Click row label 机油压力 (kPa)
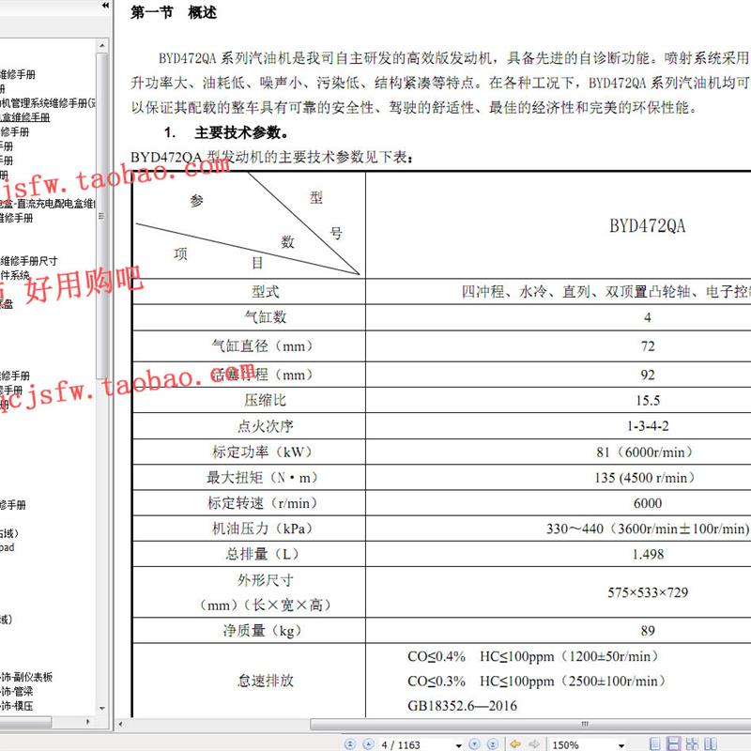This screenshot has width=751, height=751. tap(262, 529)
